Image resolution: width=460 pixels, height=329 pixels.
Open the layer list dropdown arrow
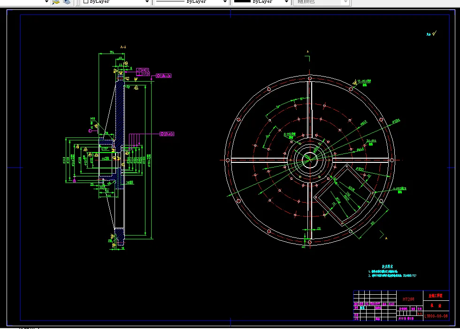pos(46,2)
